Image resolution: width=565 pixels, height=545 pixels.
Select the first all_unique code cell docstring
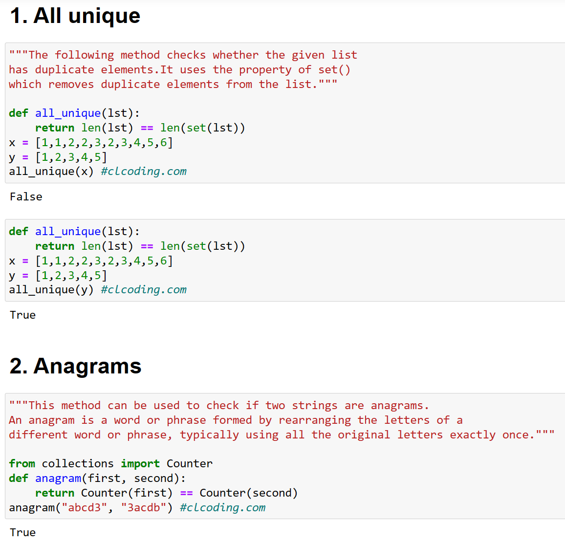click(183, 69)
